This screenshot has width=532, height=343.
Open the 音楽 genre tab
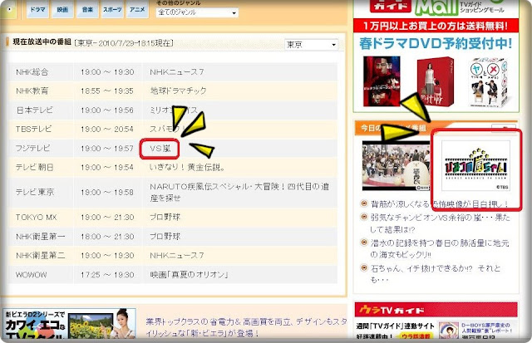pos(87,9)
